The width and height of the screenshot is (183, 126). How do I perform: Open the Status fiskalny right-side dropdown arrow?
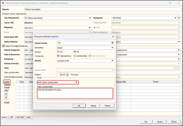point(179,42)
